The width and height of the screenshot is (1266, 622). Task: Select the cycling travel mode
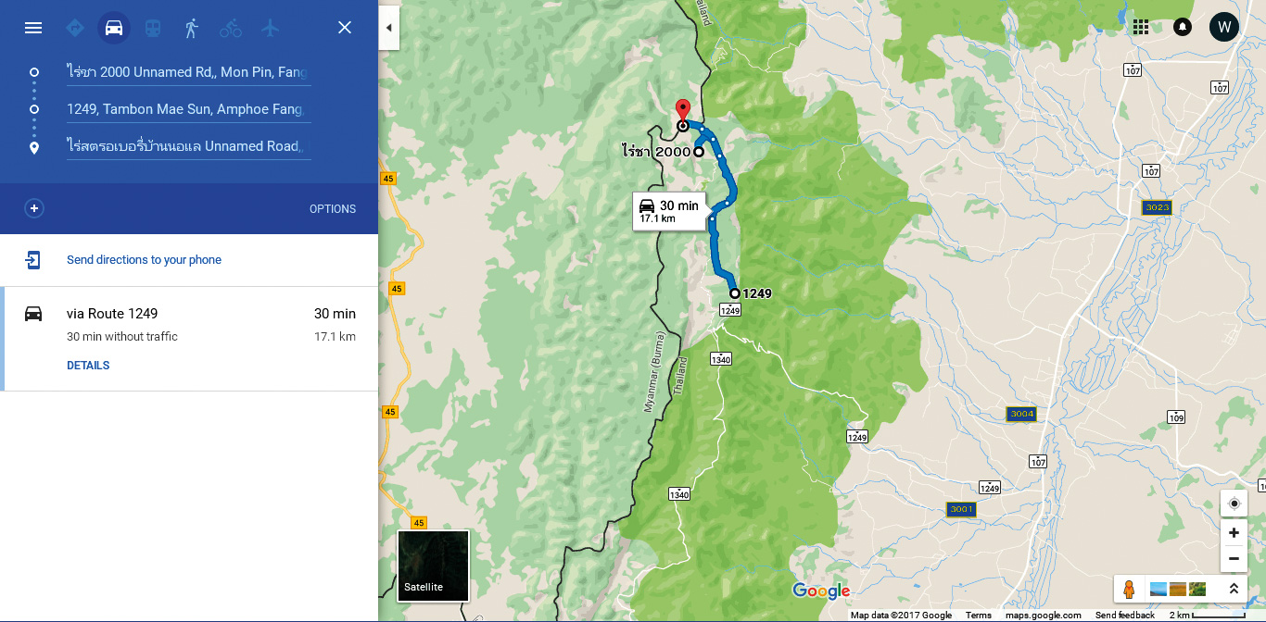pos(231,28)
